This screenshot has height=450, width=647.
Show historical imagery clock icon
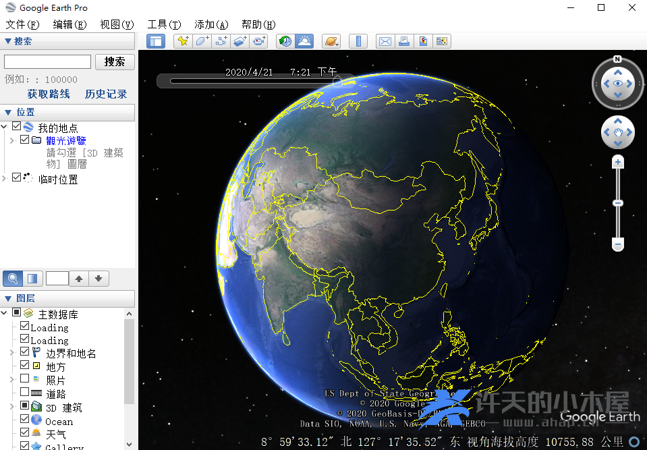pos(285,41)
